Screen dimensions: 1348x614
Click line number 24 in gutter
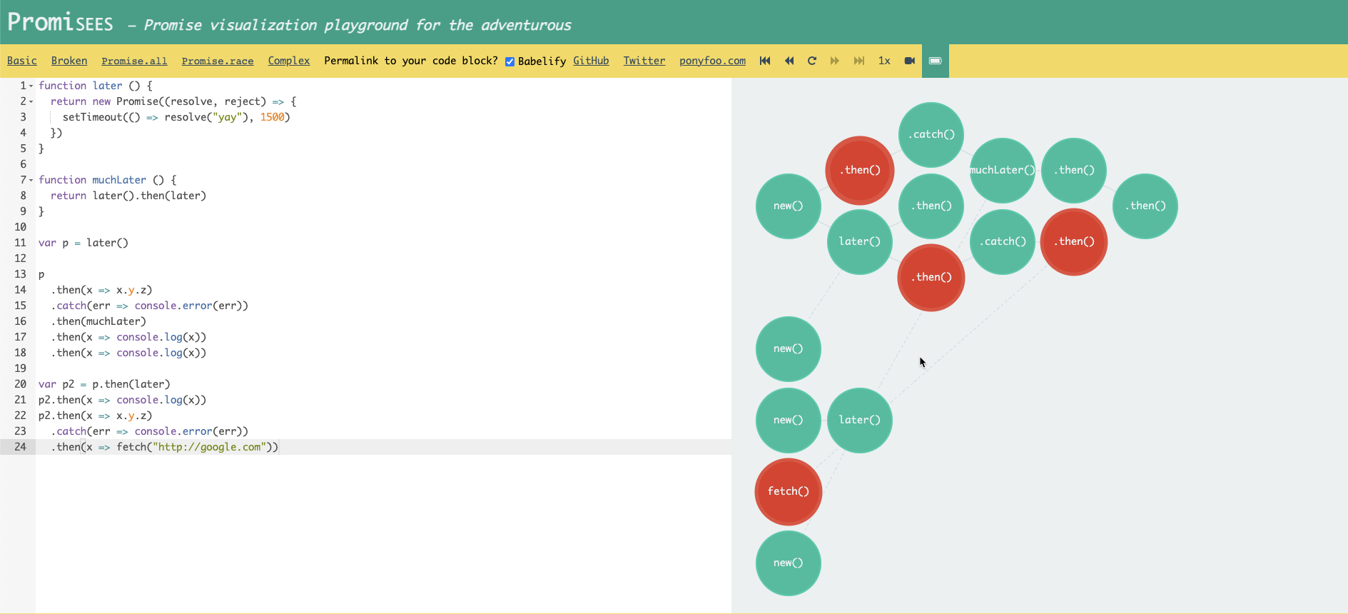pyautogui.click(x=20, y=447)
